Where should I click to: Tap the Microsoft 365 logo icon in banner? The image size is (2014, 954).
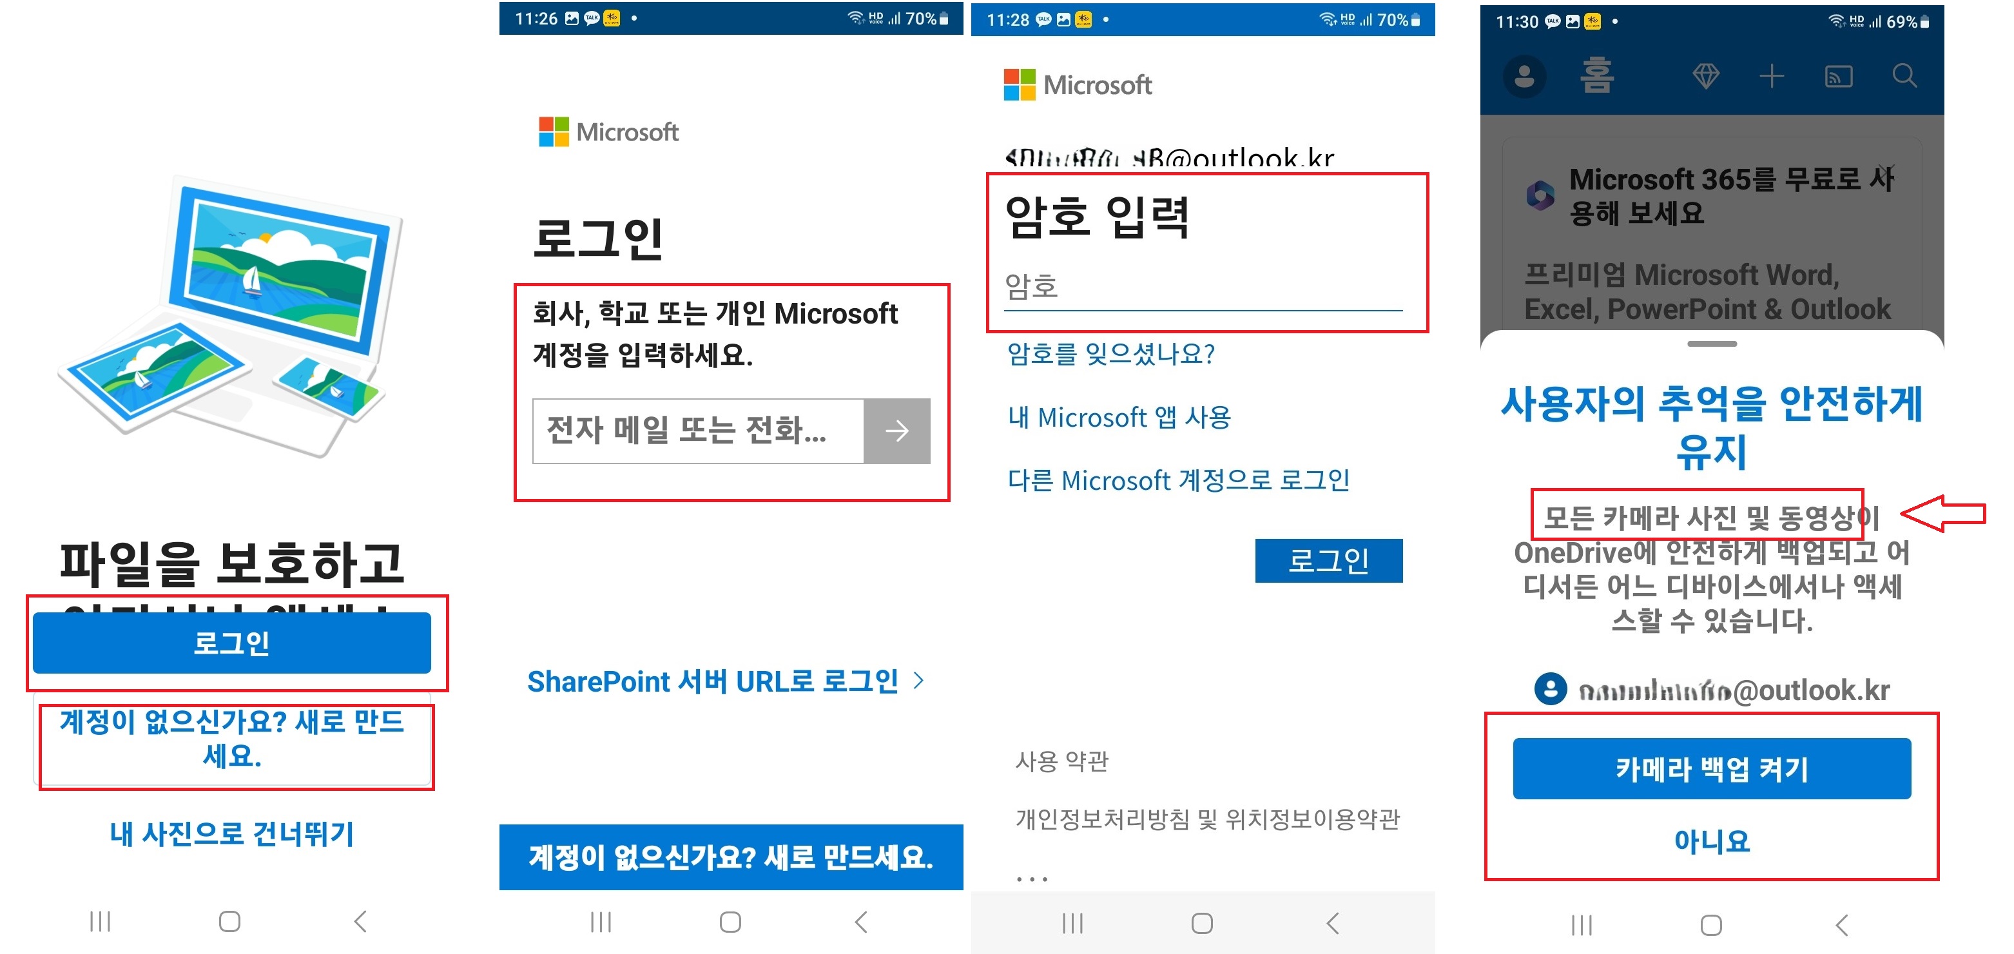tap(1540, 195)
